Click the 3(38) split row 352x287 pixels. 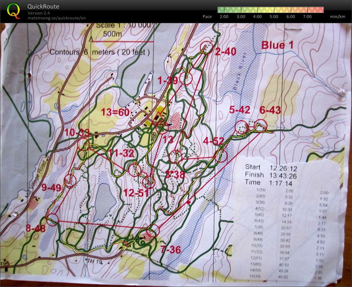pos(292,203)
